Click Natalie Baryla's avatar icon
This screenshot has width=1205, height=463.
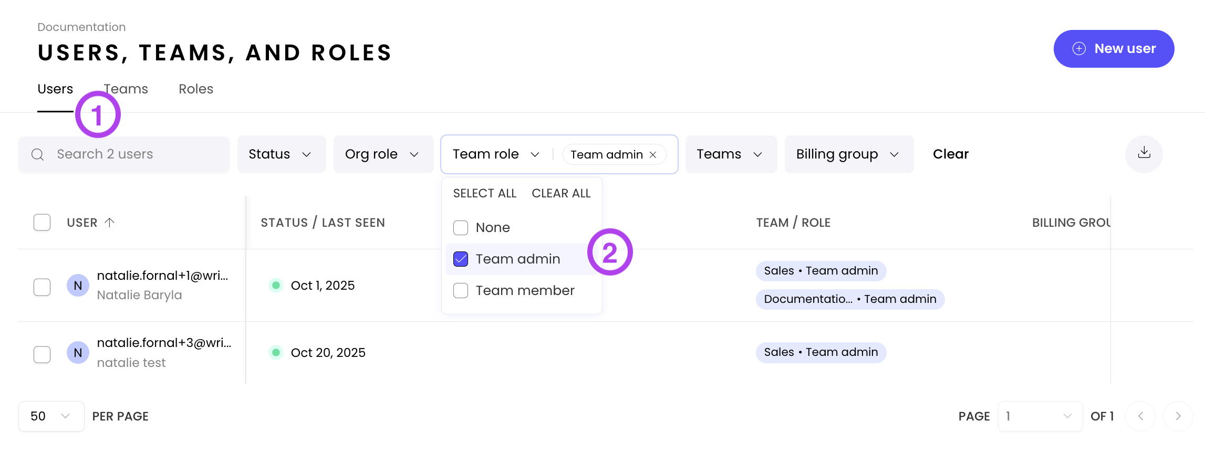point(78,286)
